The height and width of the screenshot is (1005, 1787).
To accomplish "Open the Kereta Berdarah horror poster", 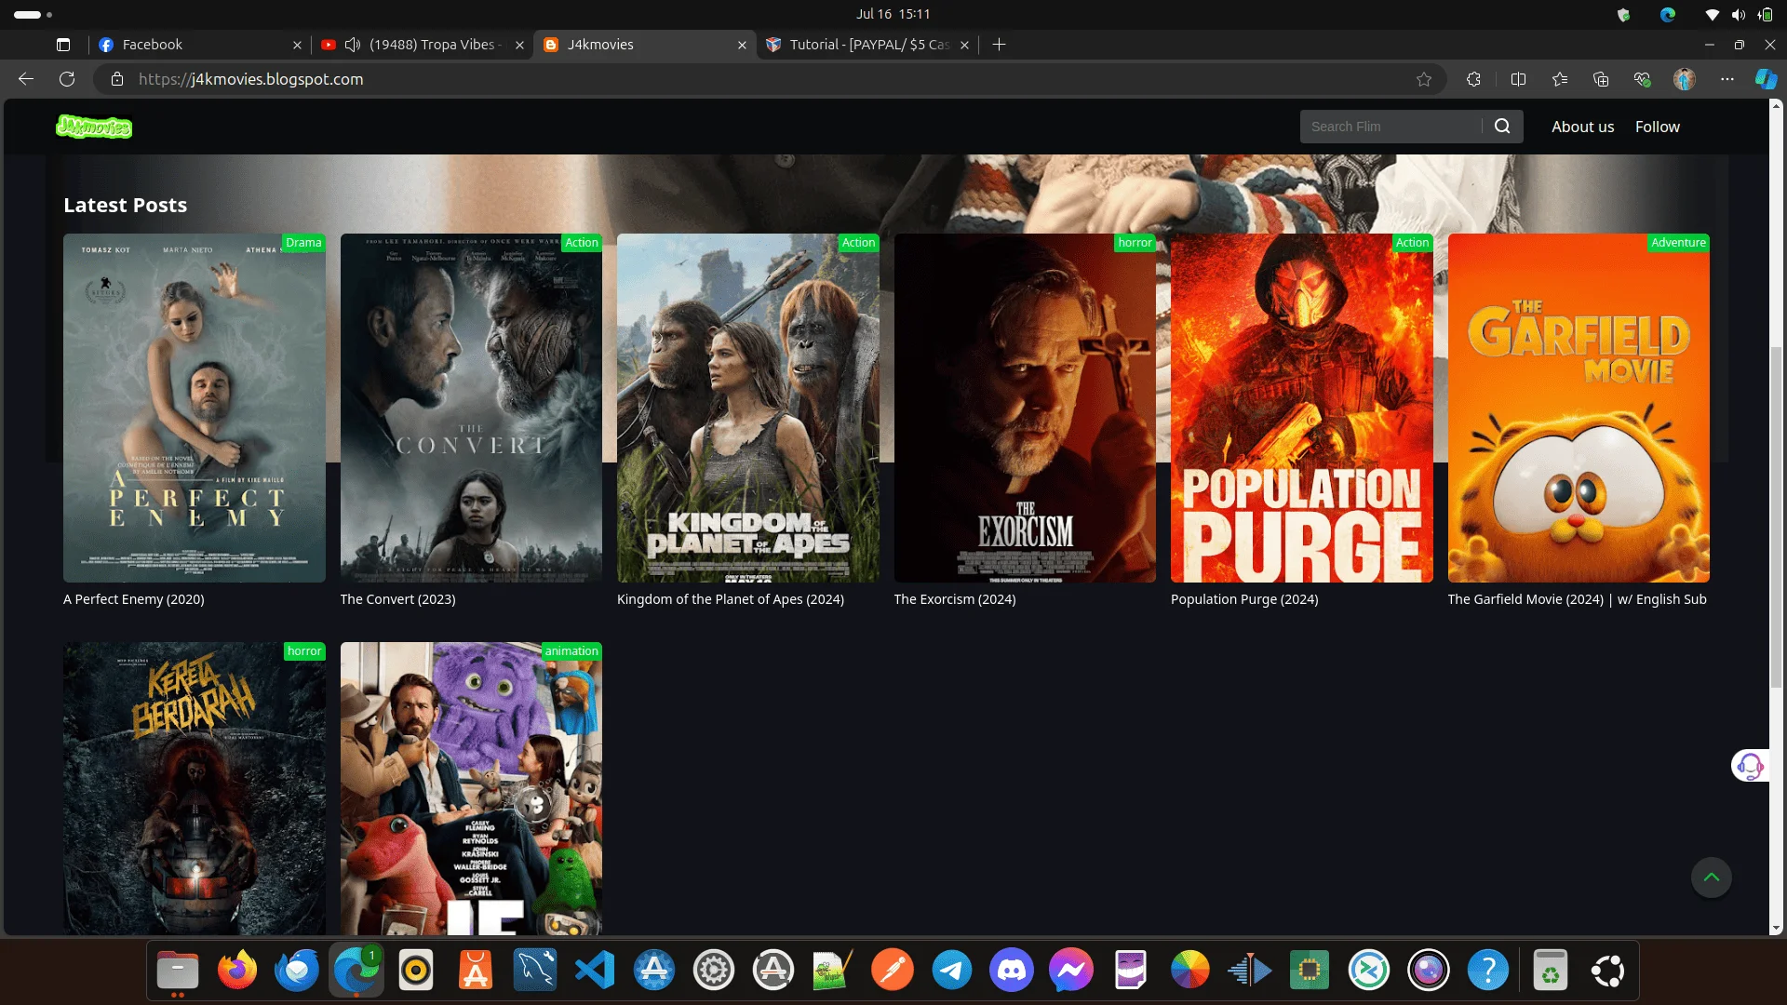I will 195,788.
